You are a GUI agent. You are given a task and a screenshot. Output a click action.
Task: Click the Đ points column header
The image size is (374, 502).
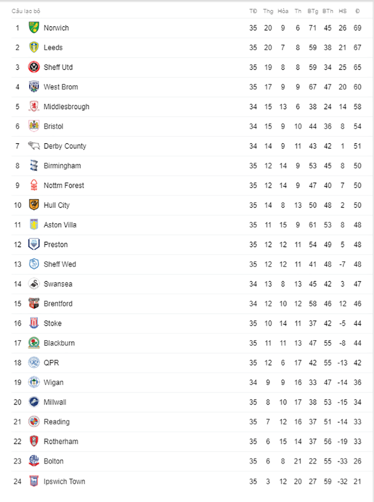[x=357, y=11]
